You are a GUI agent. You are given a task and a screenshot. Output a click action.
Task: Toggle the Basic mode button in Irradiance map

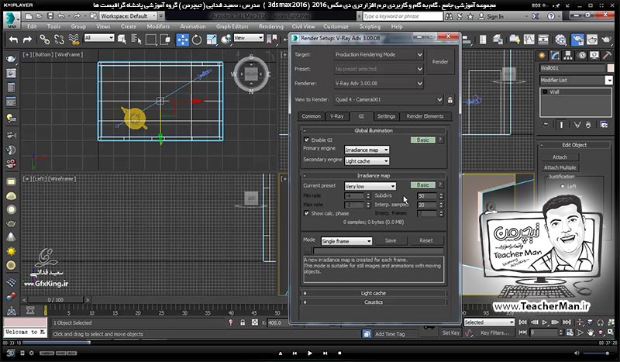(422, 184)
